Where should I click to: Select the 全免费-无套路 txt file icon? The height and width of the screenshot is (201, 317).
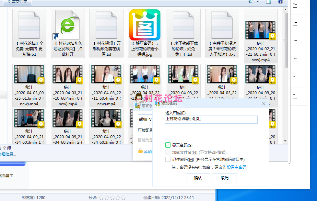(29, 25)
